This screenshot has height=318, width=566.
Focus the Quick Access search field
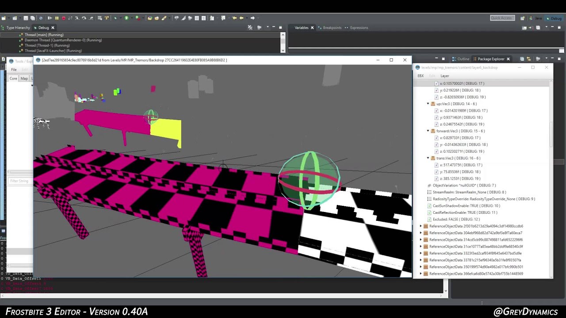tap(502, 18)
